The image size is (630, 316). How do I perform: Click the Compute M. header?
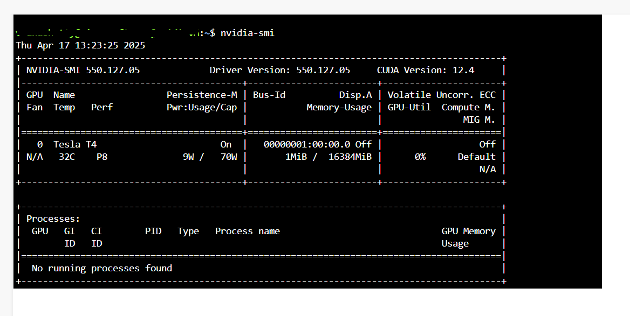point(469,108)
